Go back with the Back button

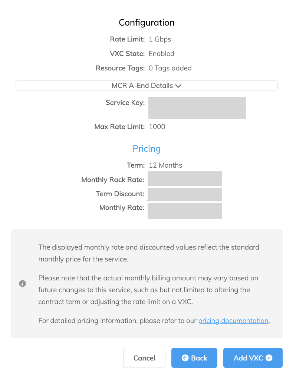tap(194, 358)
